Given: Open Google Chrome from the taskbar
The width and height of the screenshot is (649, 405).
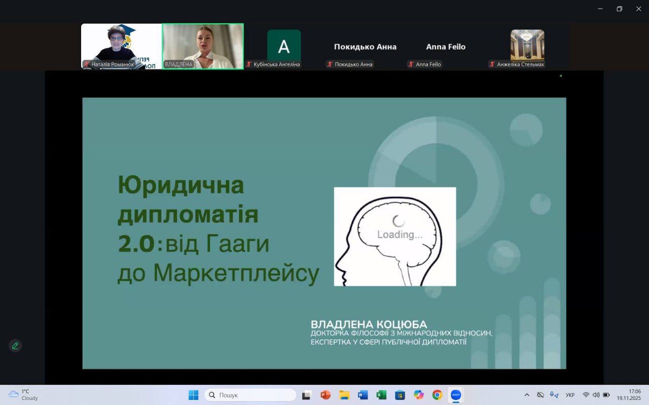Looking at the screenshot, I should (x=437, y=395).
